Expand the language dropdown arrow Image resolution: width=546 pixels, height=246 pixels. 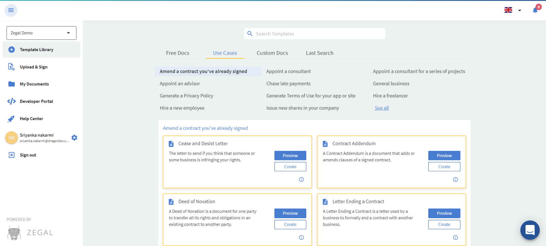pyautogui.click(x=520, y=11)
